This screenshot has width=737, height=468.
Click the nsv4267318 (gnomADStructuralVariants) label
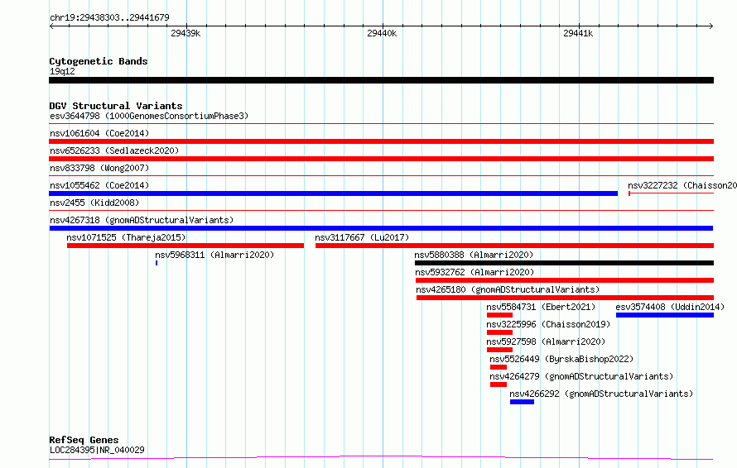(142, 220)
